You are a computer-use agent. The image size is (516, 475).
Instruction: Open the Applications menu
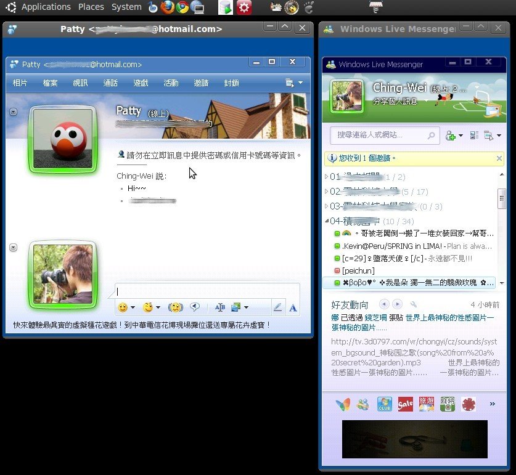[46, 7]
